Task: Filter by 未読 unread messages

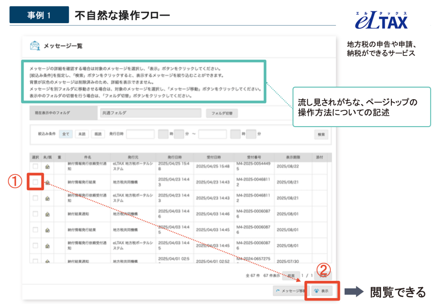Action: coord(81,134)
